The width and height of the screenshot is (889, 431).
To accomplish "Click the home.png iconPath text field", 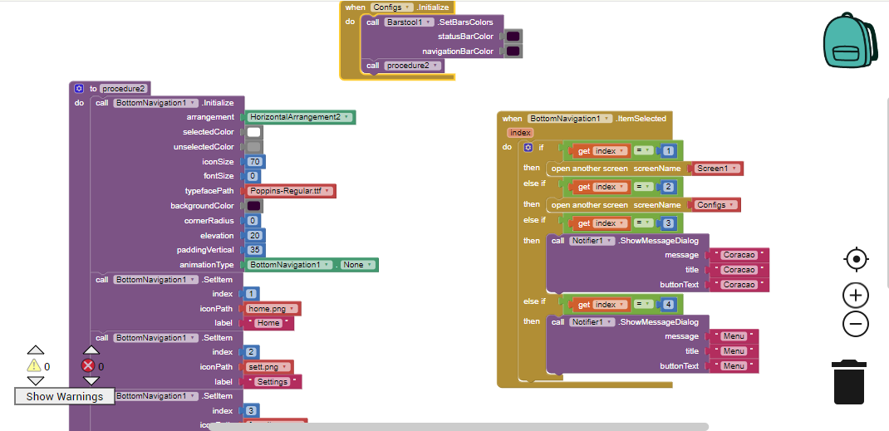I will tap(271, 309).
